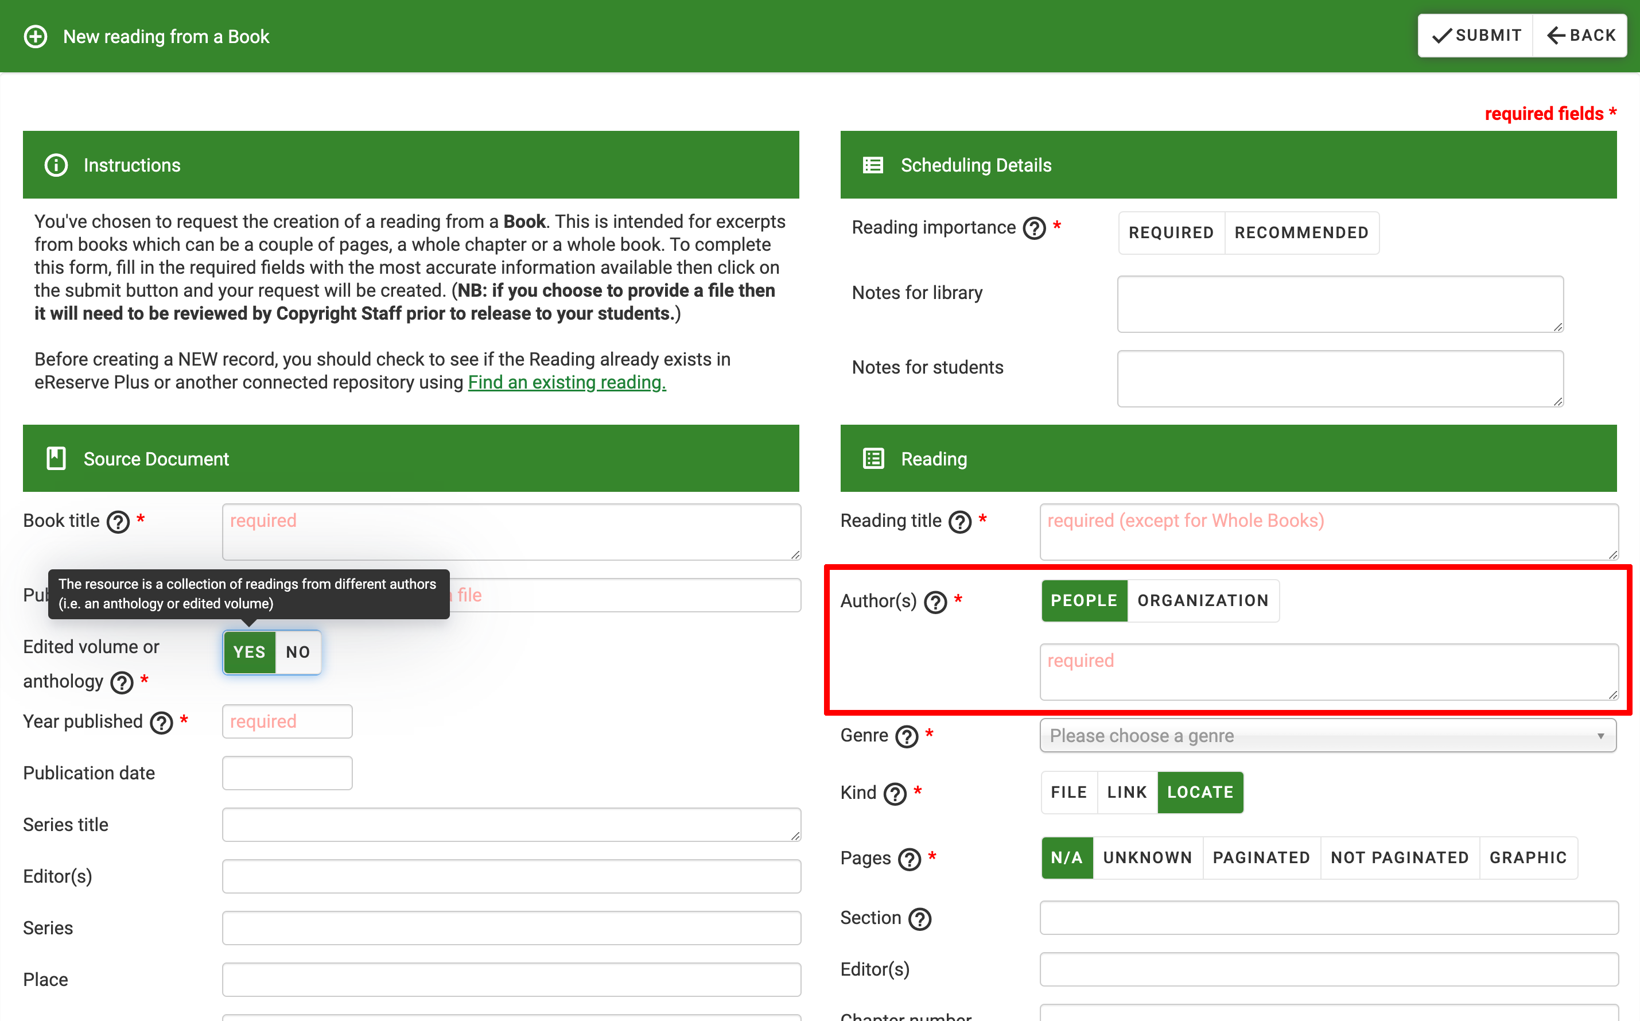Open the Author(s) help question mark
The width and height of the screenshot is (1640, 1021).
point(935,601)
